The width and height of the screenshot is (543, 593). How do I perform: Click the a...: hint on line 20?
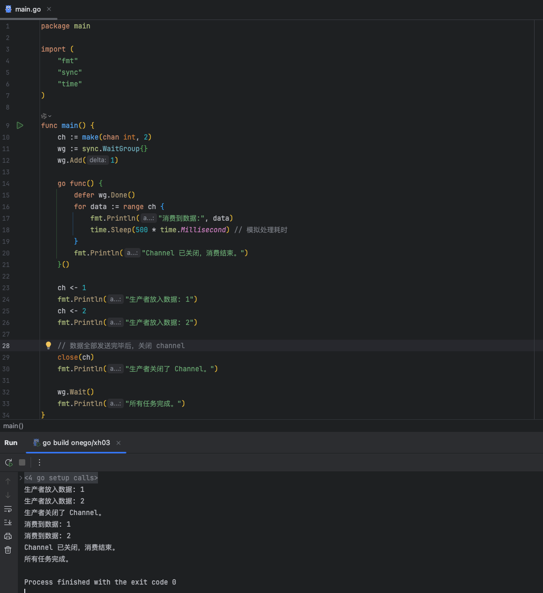132,253
